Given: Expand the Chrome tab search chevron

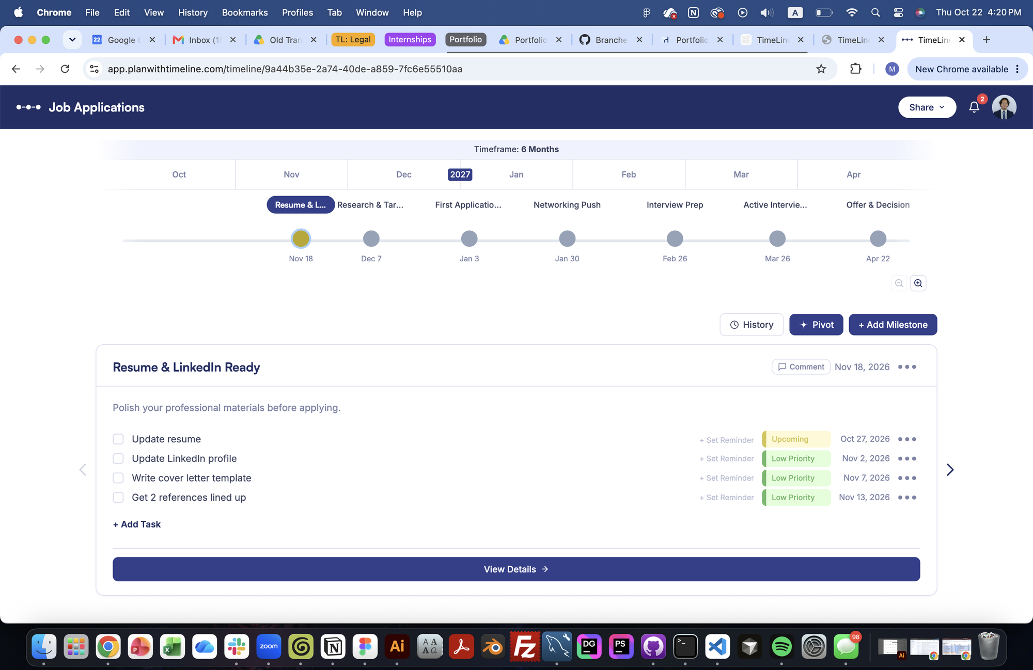Looking at the screenshot, I should [72, 40].
